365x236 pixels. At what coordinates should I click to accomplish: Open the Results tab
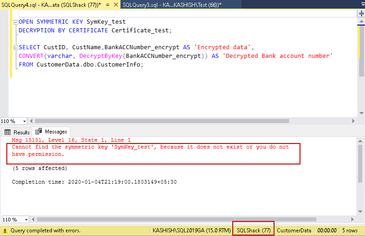[17, 132]
